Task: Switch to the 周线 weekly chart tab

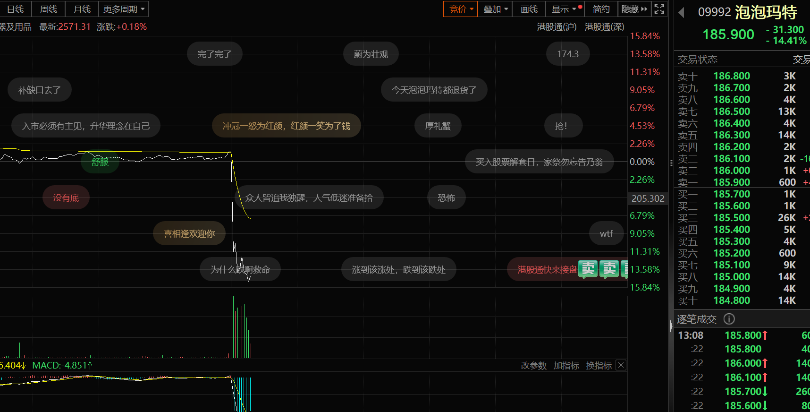Action: point(48,9)
